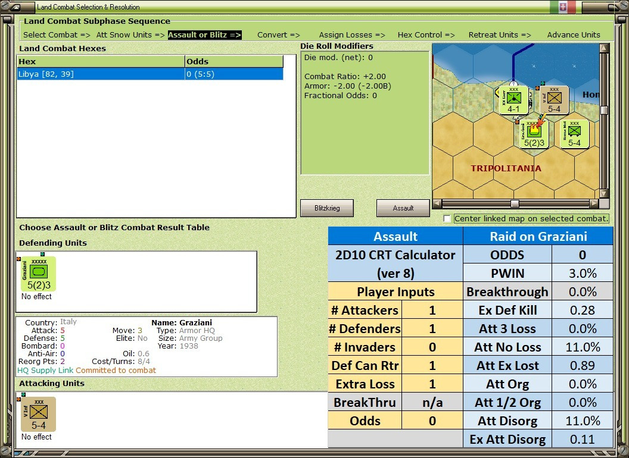629x458 pixels.
Task: Click the Att Disorg 11.0% value
Action: coord(583,421)
